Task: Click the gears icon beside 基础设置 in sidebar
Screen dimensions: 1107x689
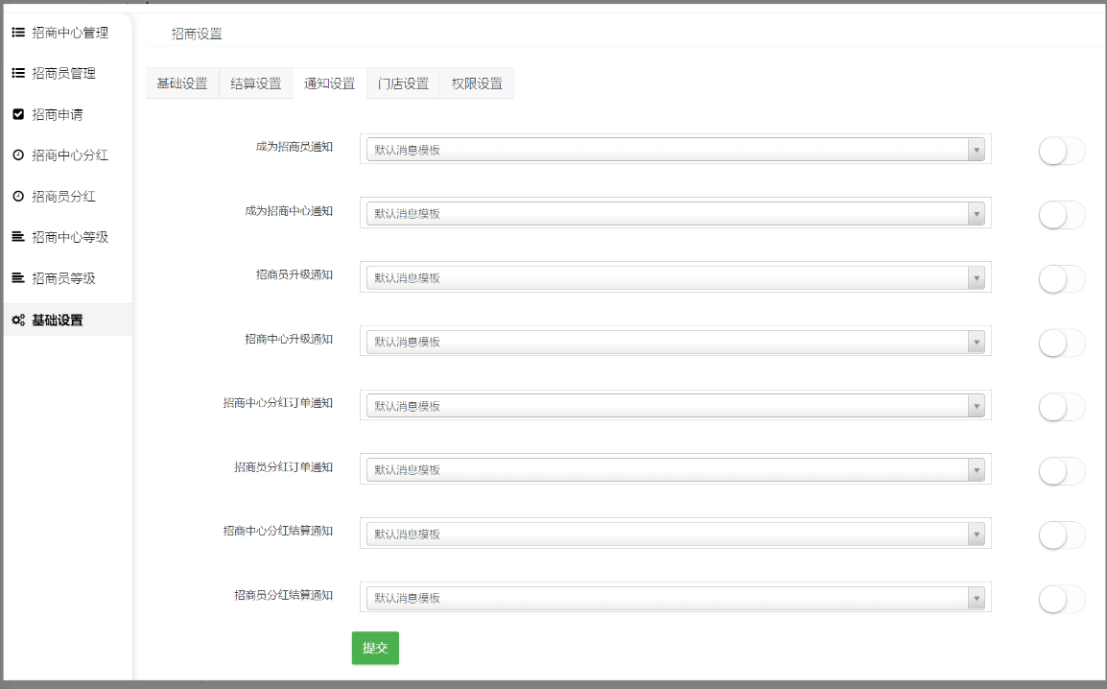Action: [18, 321]
